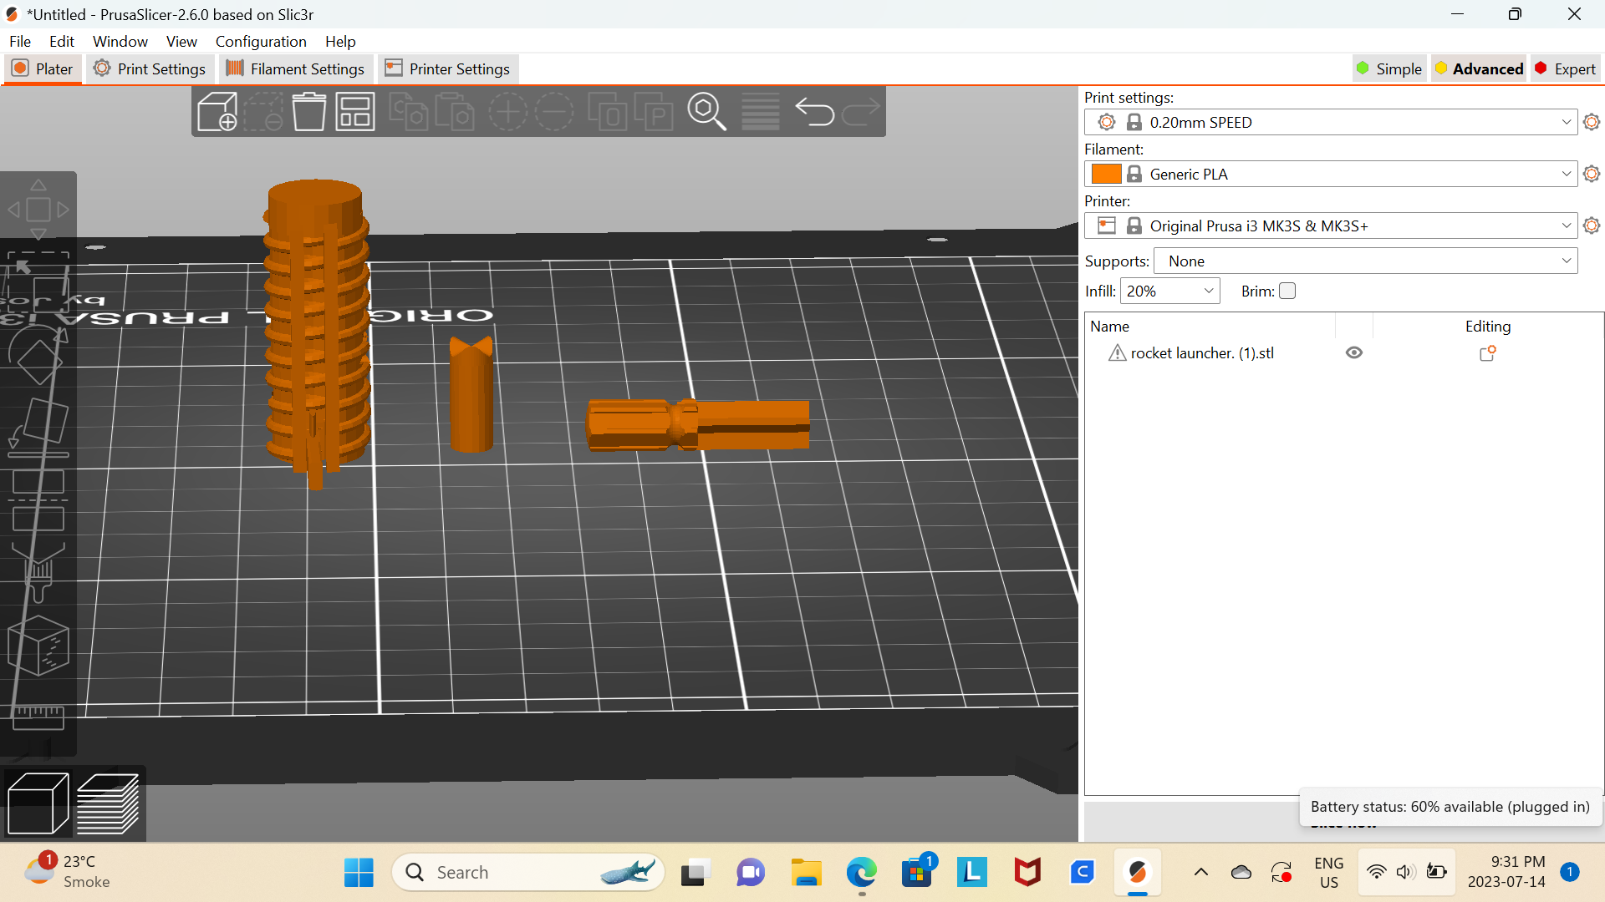Click the Add object toolbar icon
Screen dimensions: 1605x902
(217, 111)
